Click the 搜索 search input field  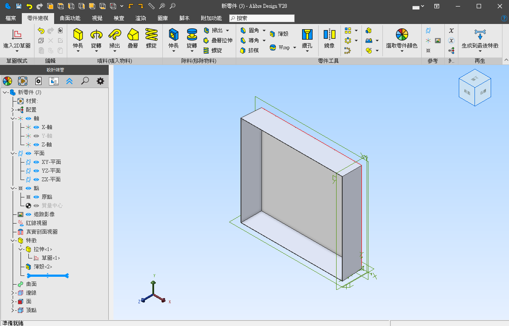(x=262, y=18)
